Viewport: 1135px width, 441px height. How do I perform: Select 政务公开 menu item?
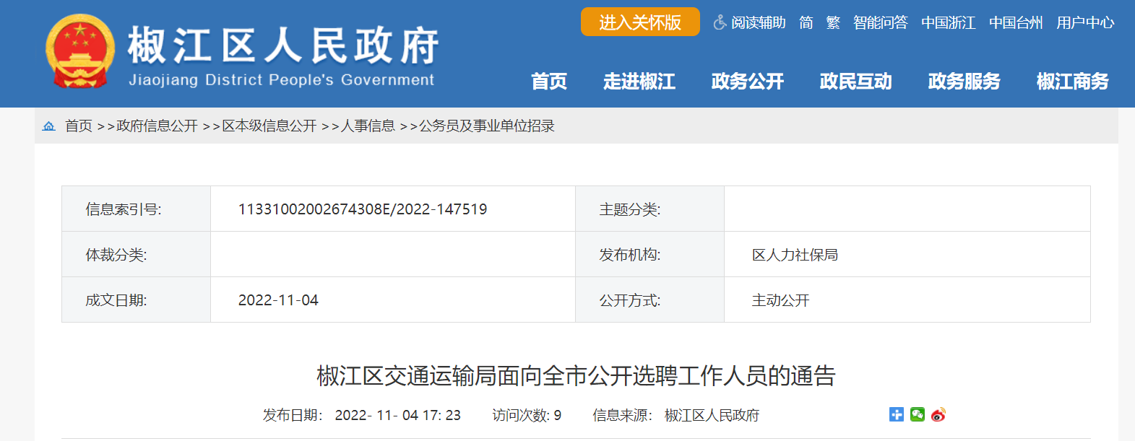pos(748,81)
